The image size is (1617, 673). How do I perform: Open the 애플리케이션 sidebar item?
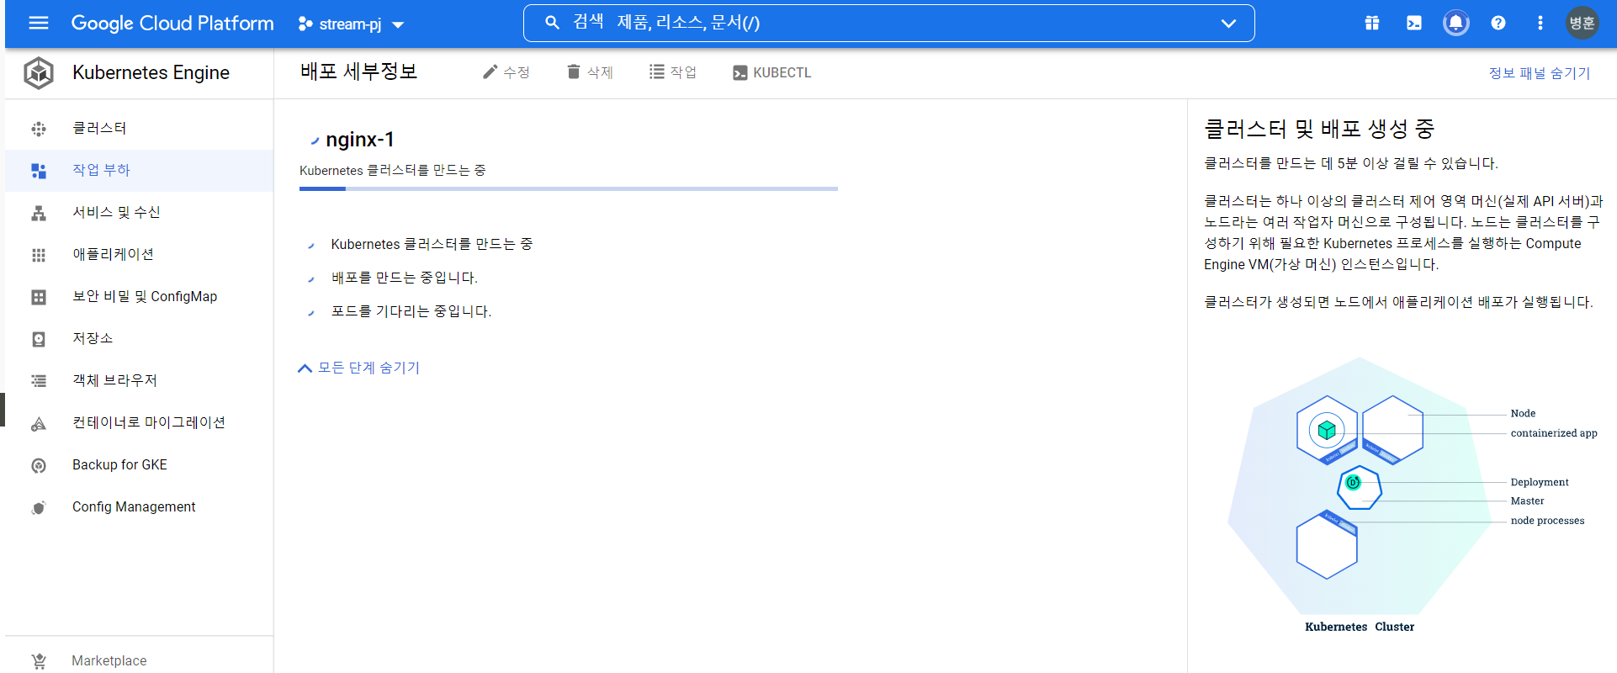tap(139, 254)
